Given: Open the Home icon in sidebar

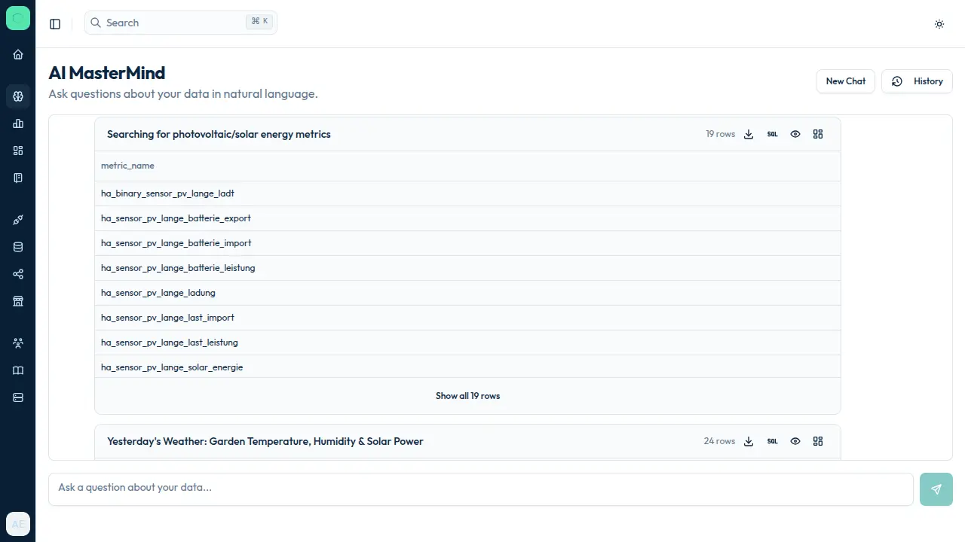Looking at the screenshot, I should point(18,54).
